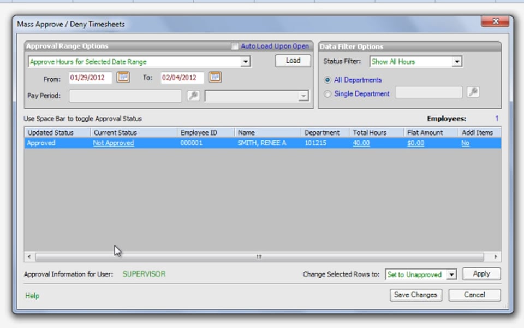Viewport: 524px width, 328px height.
Task: Click the Pay Period text field
Action: [x=125, y=96]
